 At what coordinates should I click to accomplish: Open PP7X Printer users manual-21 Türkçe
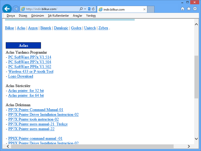tap(38, 124)
